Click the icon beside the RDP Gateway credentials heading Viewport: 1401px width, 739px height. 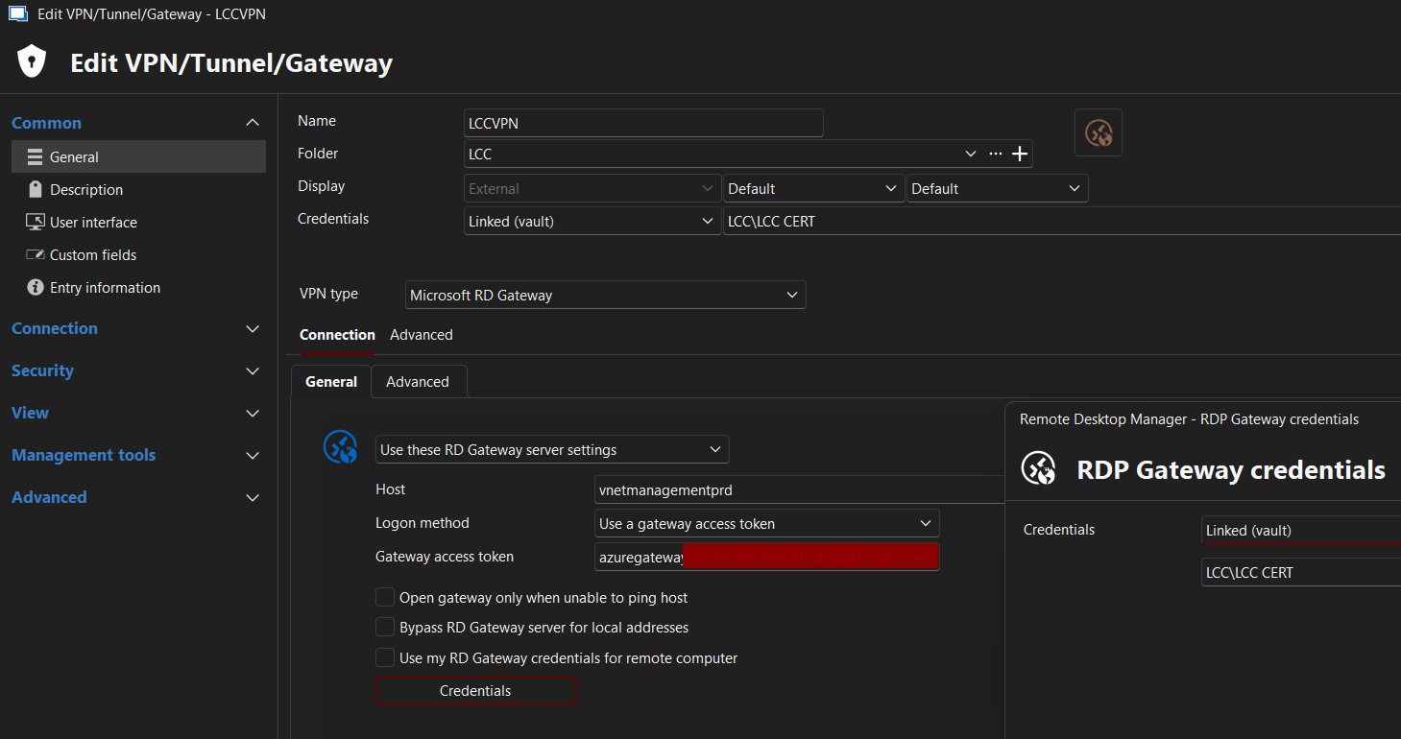coord(1038,469)
